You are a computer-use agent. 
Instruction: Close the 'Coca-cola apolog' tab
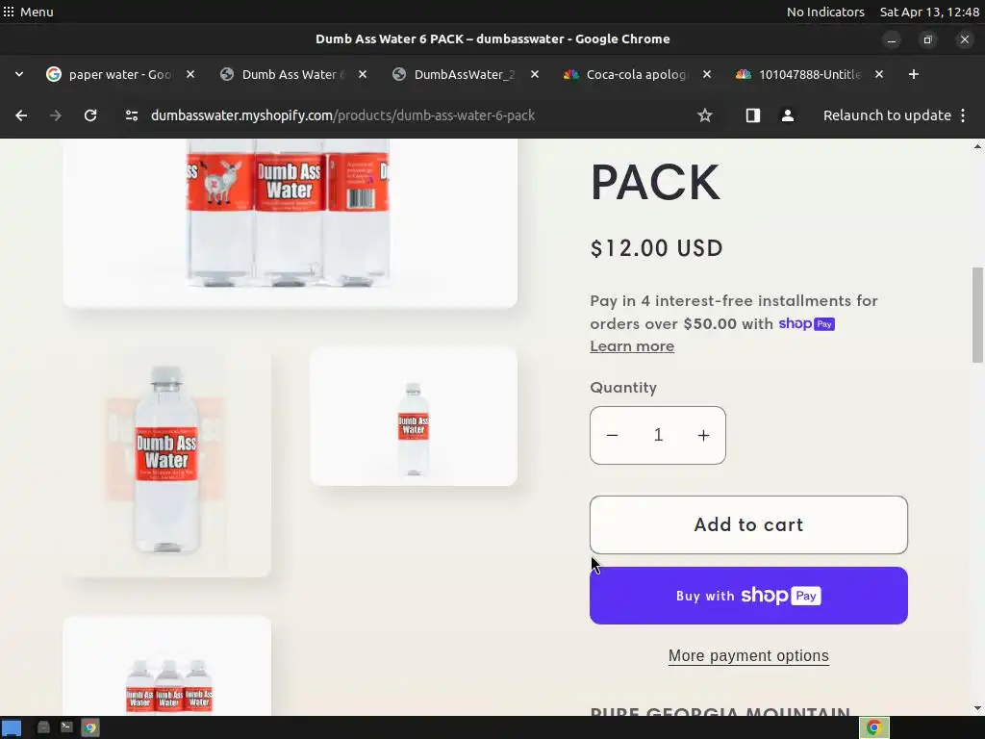[707, 74]
